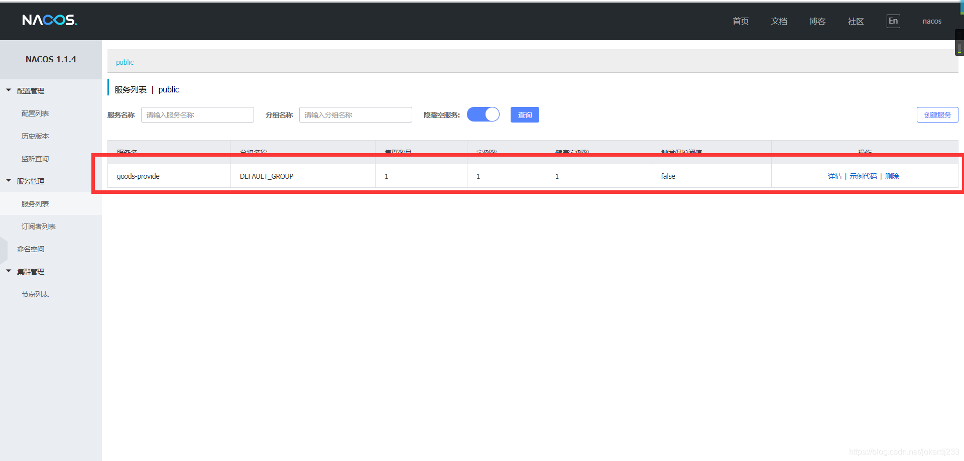This screenshot has height=461, width=964.
Task: Focus the 分组名称 input field
Action: pos(355,114)
